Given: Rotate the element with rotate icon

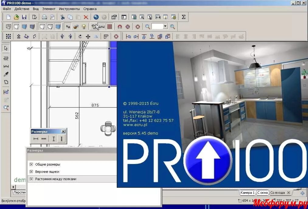Looking at the screenshot, I should [80, 36].
